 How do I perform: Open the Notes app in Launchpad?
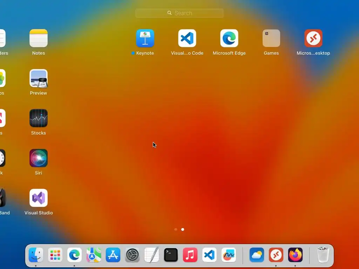(x=39, y=38)
